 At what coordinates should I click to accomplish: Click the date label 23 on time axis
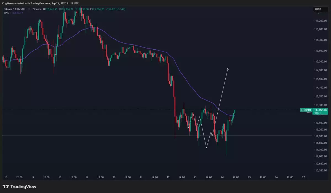pos(195,177)
